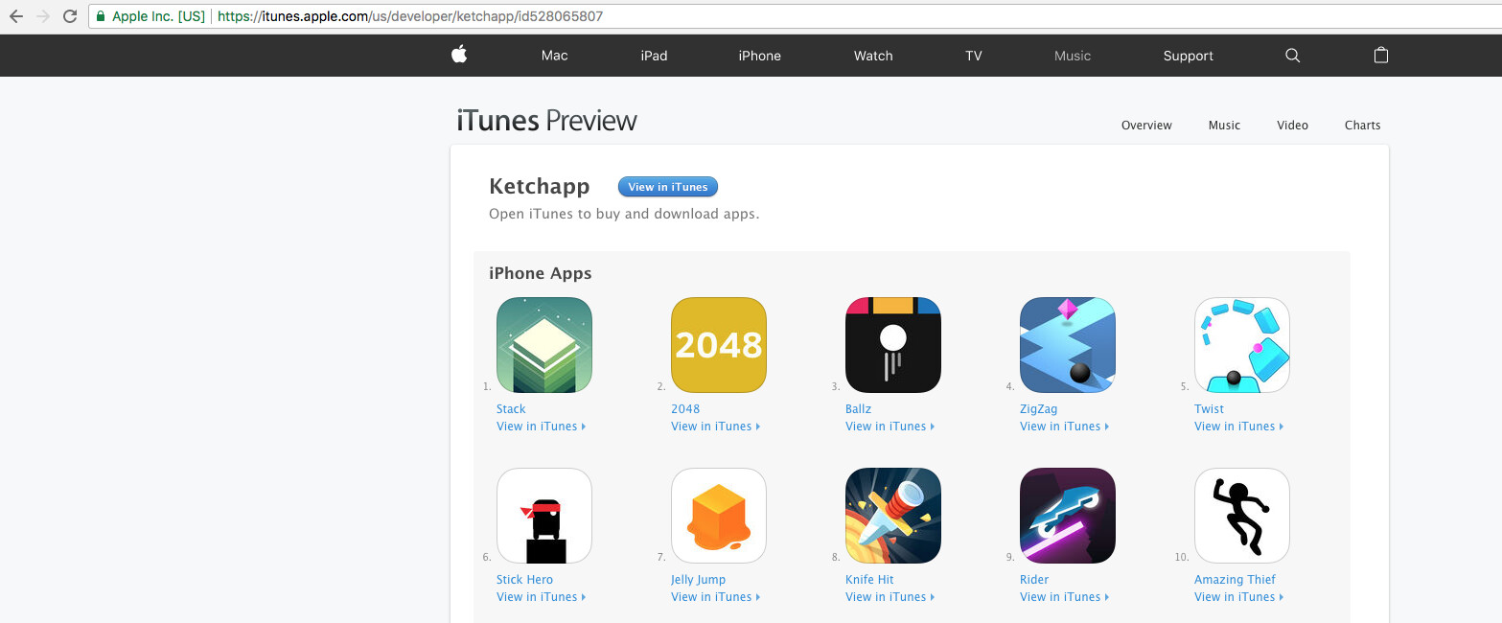
Task: Go to the Music section
Action: (x=1073, y=56)
